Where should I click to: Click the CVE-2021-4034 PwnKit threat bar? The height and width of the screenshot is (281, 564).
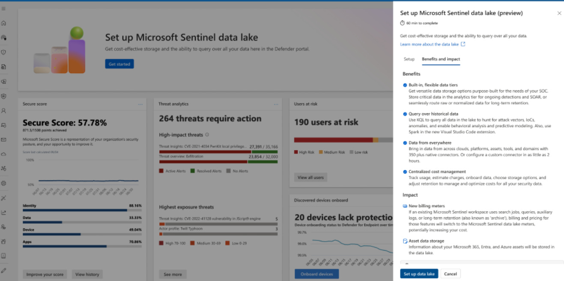point(218,151)
